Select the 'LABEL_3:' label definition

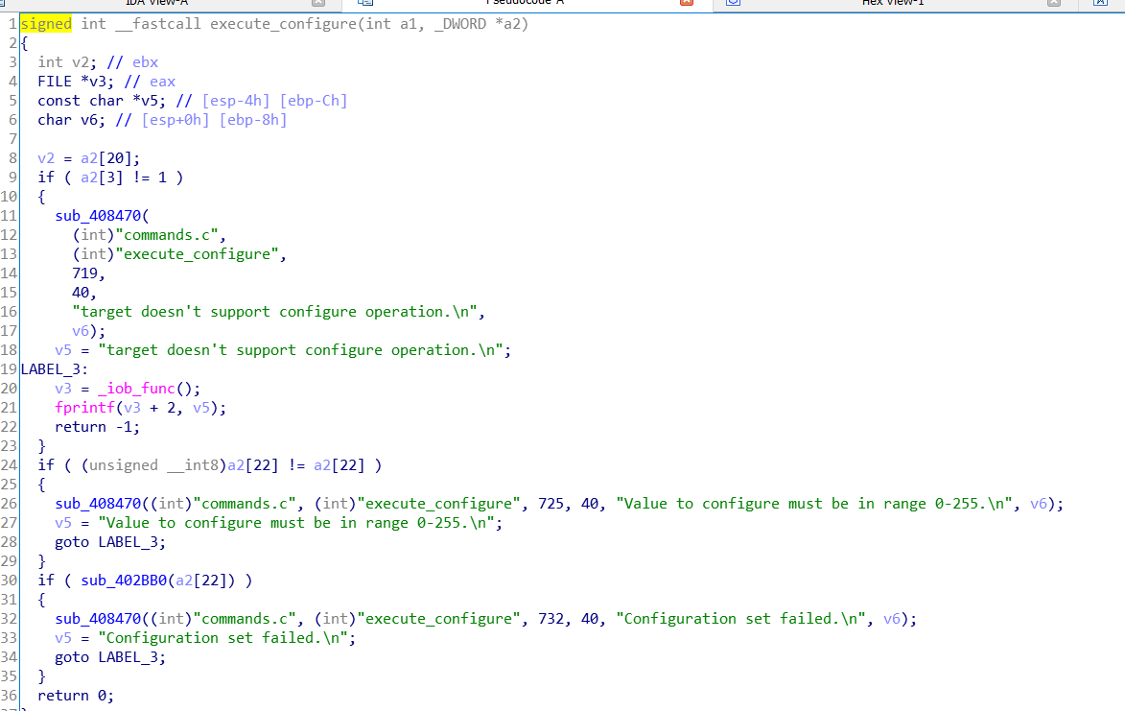pyautogui.click(x=55, y=369)
